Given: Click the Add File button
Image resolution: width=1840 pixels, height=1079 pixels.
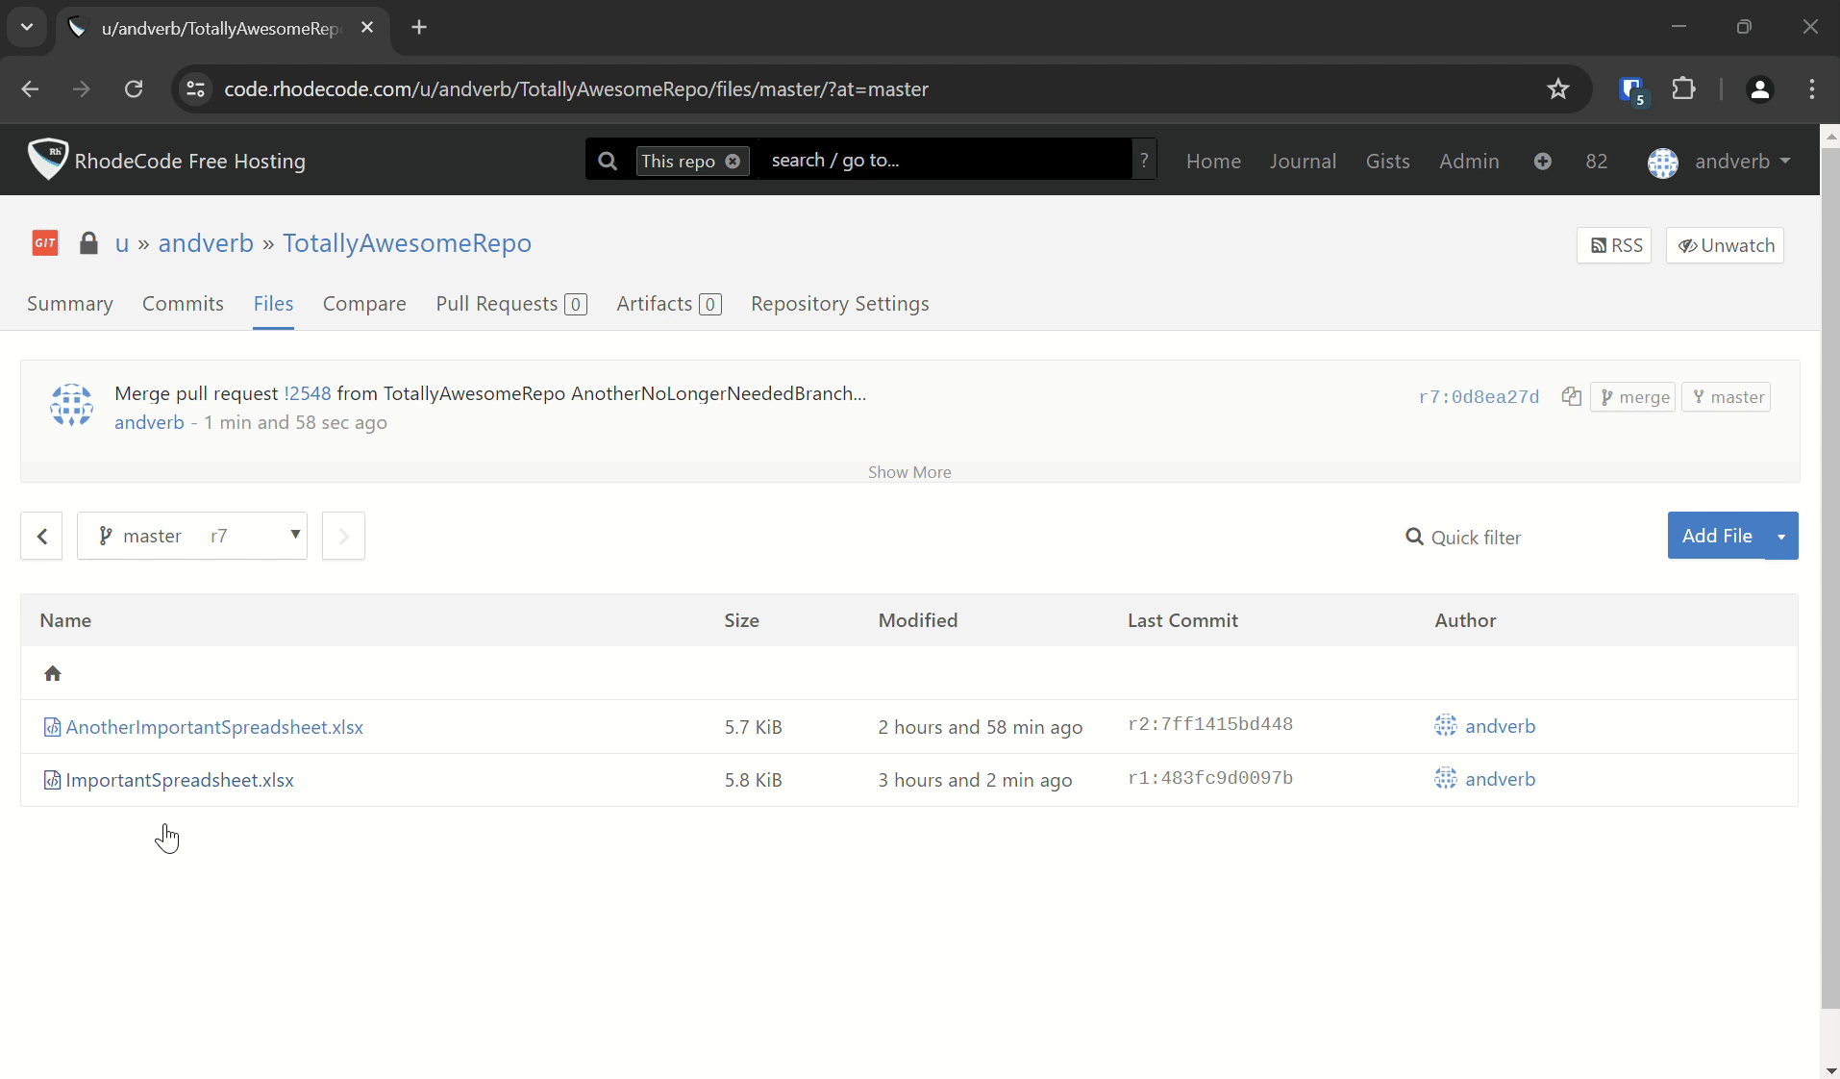Looking at the screenshot, I should (1717, 536).
